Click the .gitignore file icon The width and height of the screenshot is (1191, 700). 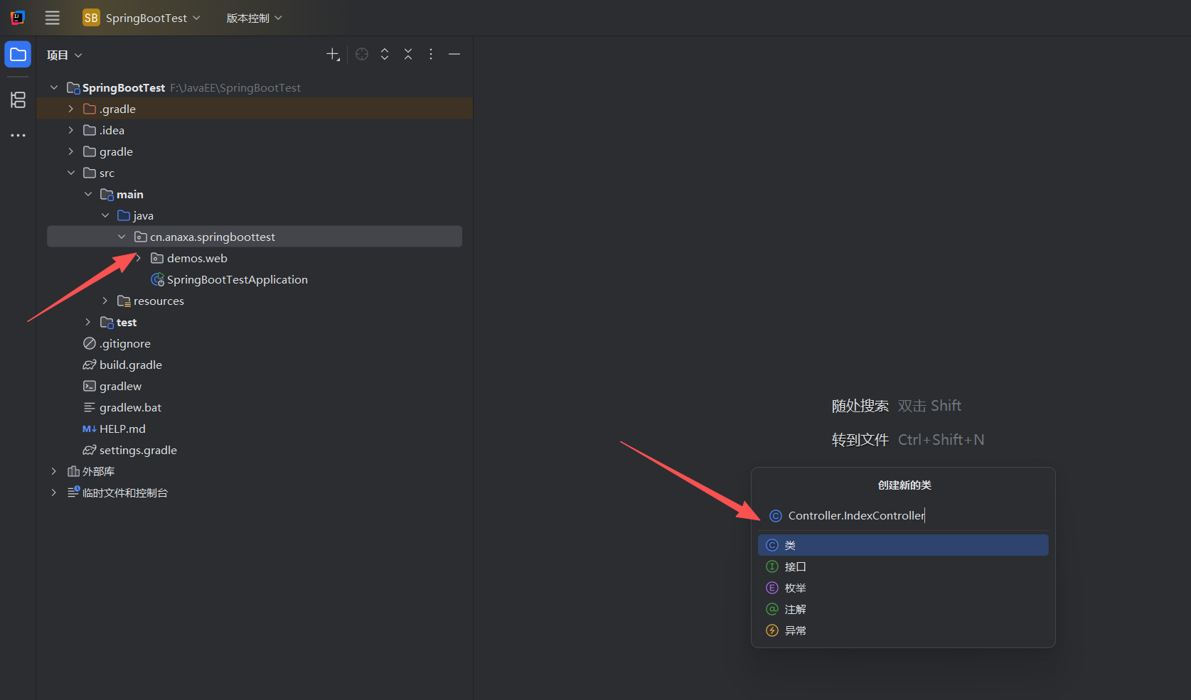click(90, 343)
